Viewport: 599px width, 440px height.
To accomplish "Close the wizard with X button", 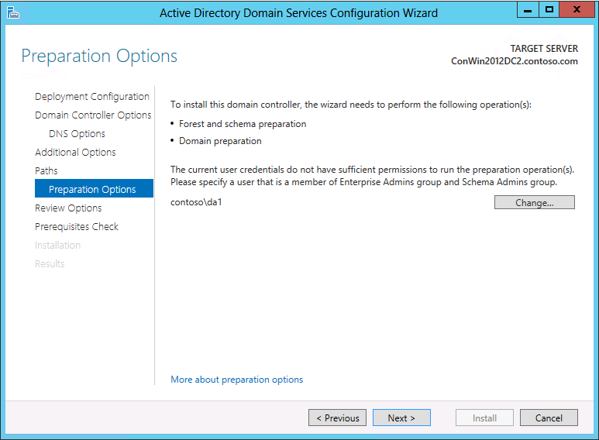I will pos(577,9).
